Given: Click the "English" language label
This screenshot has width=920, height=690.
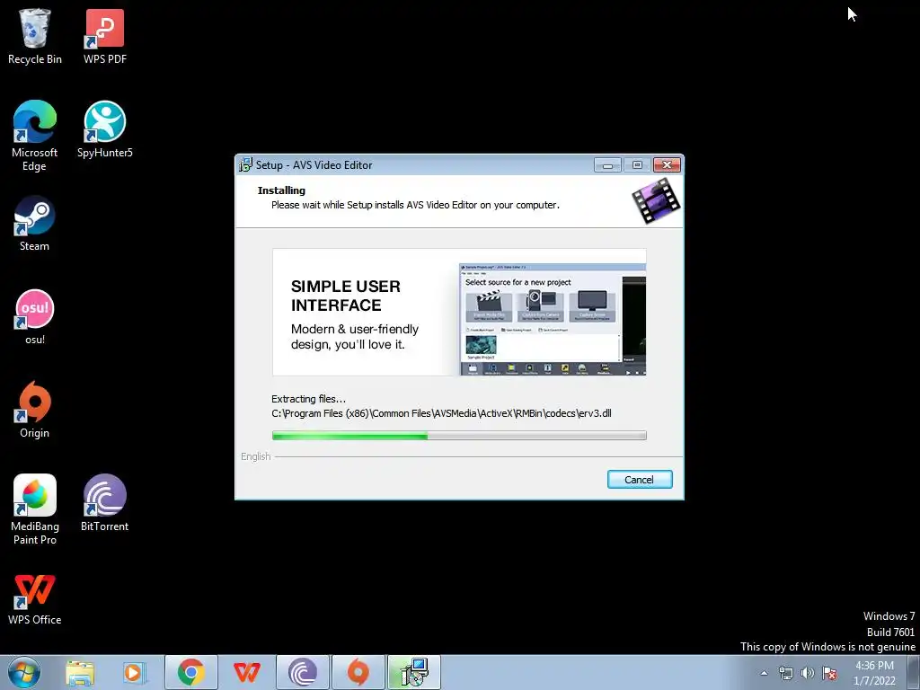Looking at the screenshot, I should click(256, 456).
